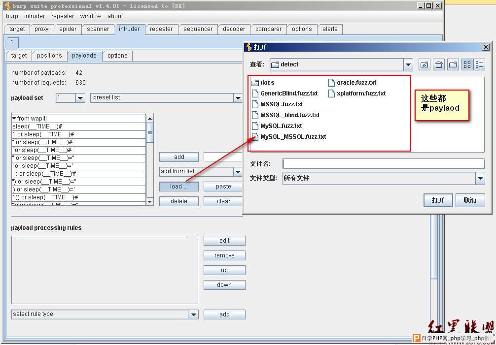This screenshot has width=496, height=345.
Task: Open the window menu
Action: 90,16
